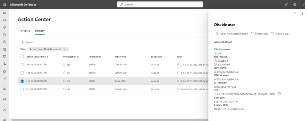Check the row with Approval ID 56e6fd
This screenshot has height=121, width=305.
pos(22,73)
